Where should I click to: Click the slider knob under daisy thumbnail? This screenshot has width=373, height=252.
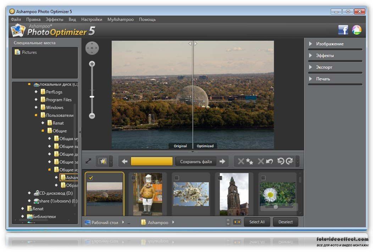tap(276, 207)
